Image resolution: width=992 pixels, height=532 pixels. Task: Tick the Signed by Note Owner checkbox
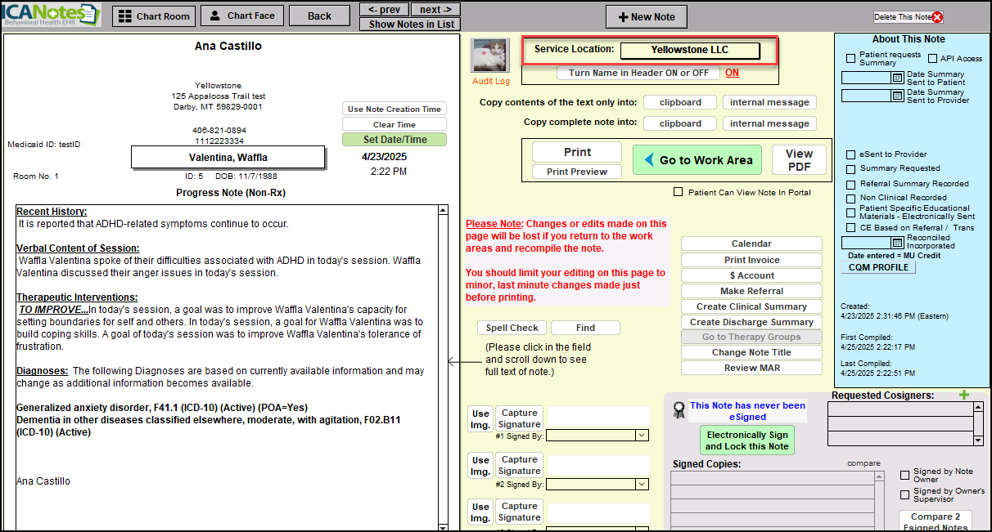point(904,475)
